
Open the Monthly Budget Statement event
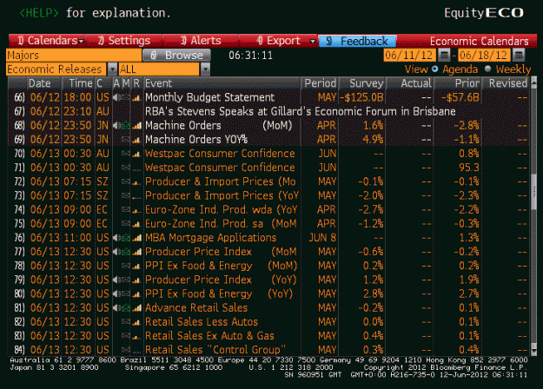pos(209,97)
